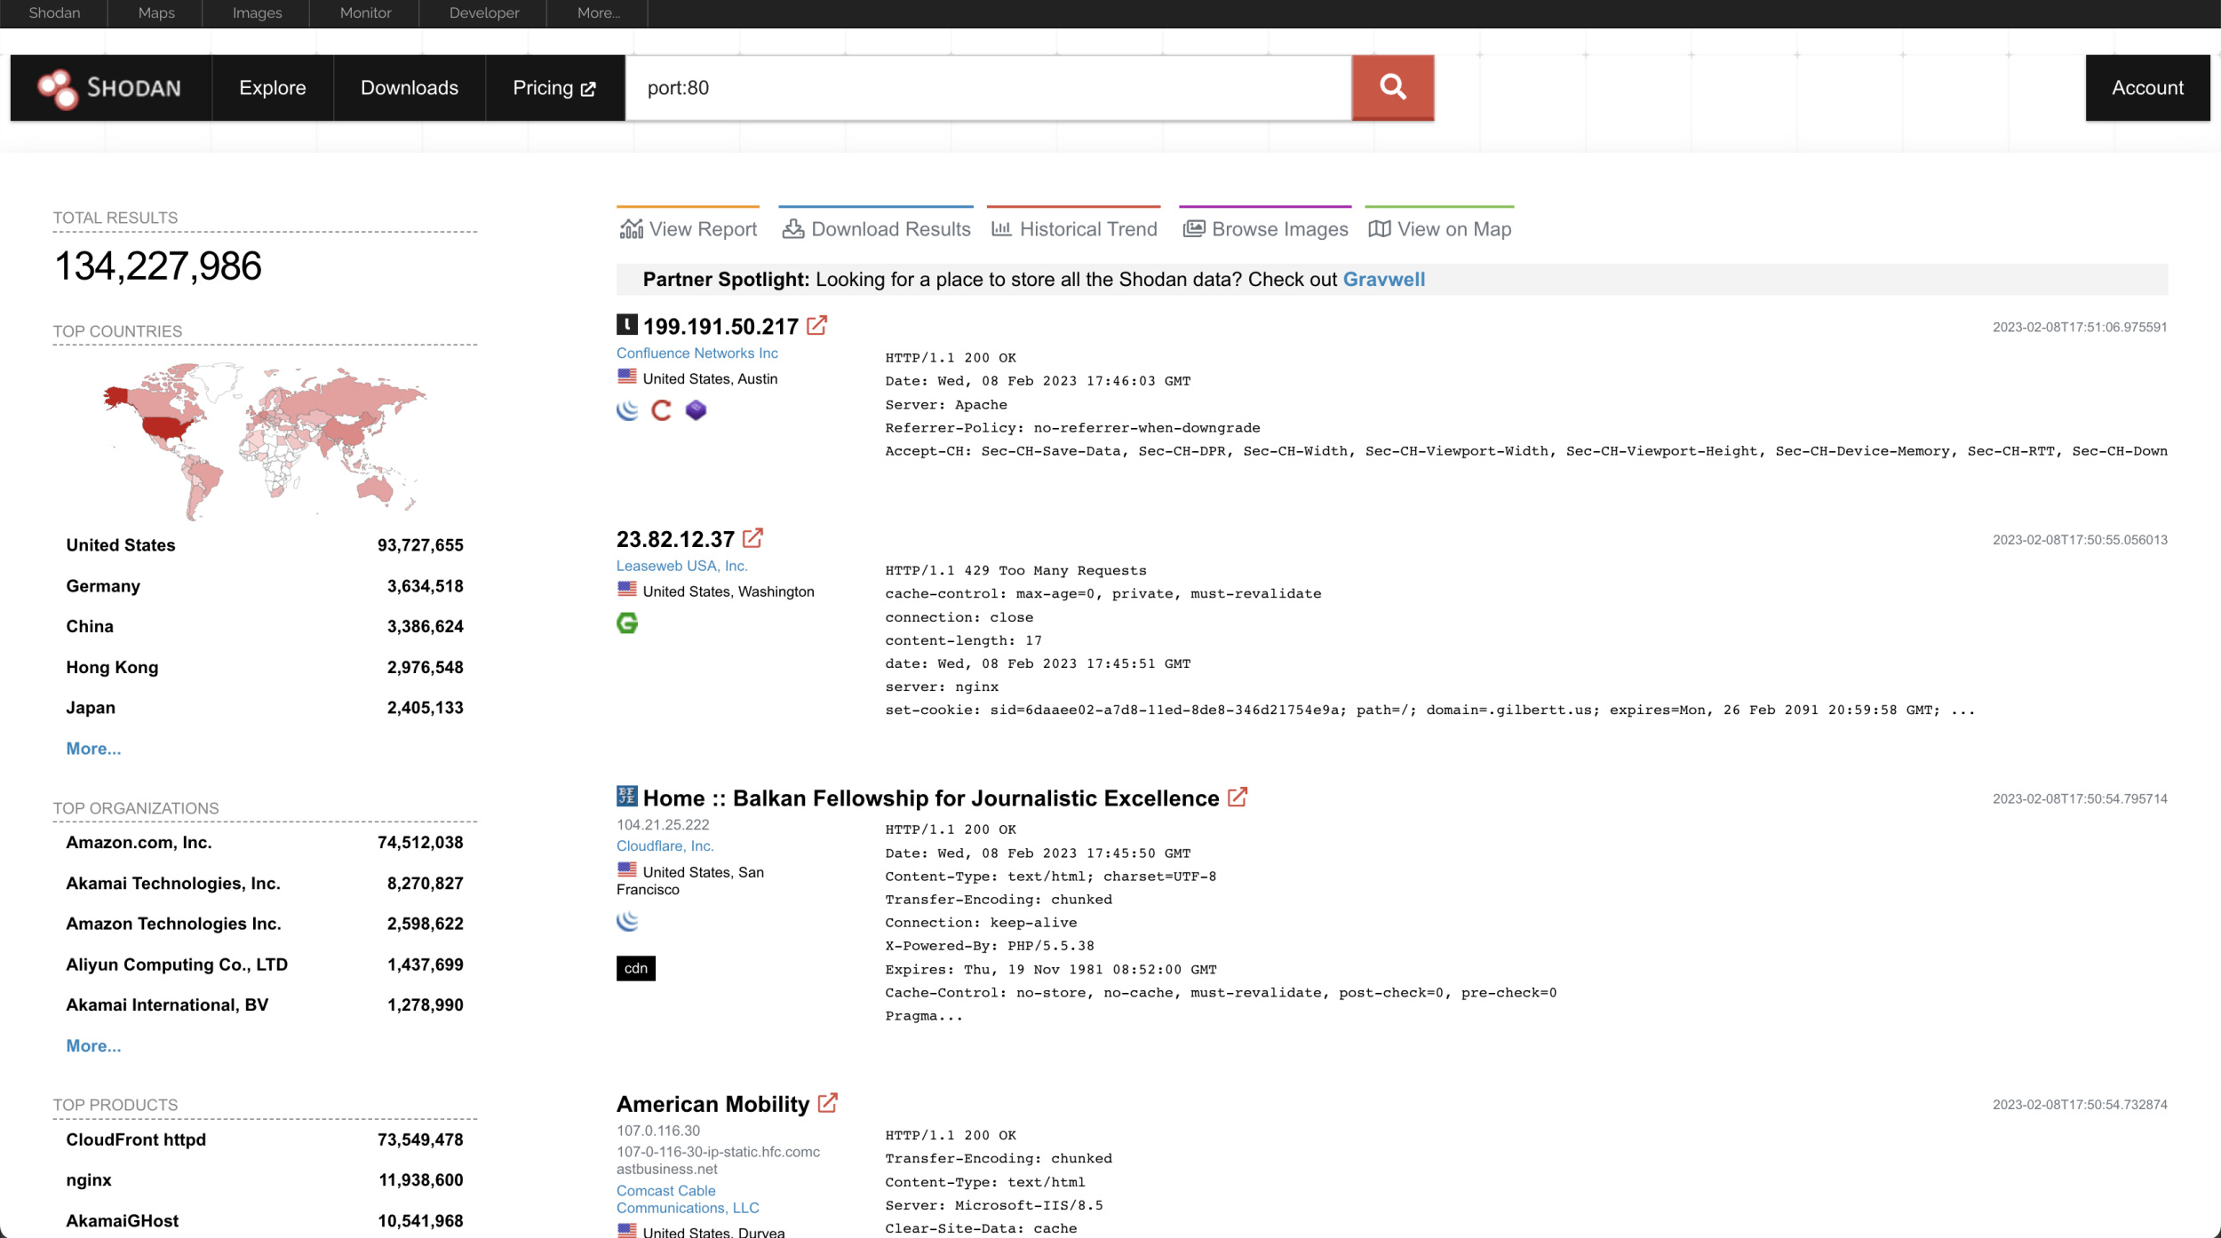Click green G icon under Leaseweb result
2221x1238 pixels.
pyautogui.click(x=627, y=623)
